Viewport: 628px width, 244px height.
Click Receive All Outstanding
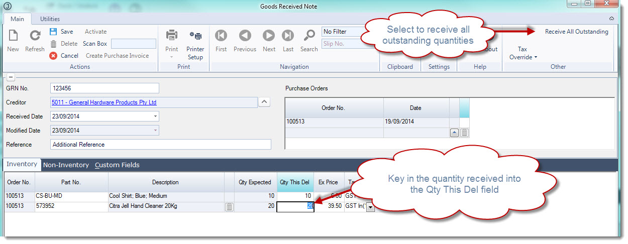[x=577, y=32]
